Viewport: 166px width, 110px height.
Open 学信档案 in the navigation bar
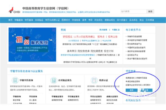[x=76, y=20]
